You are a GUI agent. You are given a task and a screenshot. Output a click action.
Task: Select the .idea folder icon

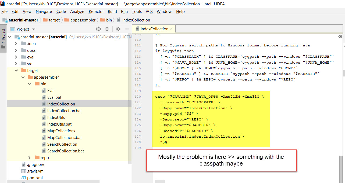pyautogui.click(x=23, y=44)
